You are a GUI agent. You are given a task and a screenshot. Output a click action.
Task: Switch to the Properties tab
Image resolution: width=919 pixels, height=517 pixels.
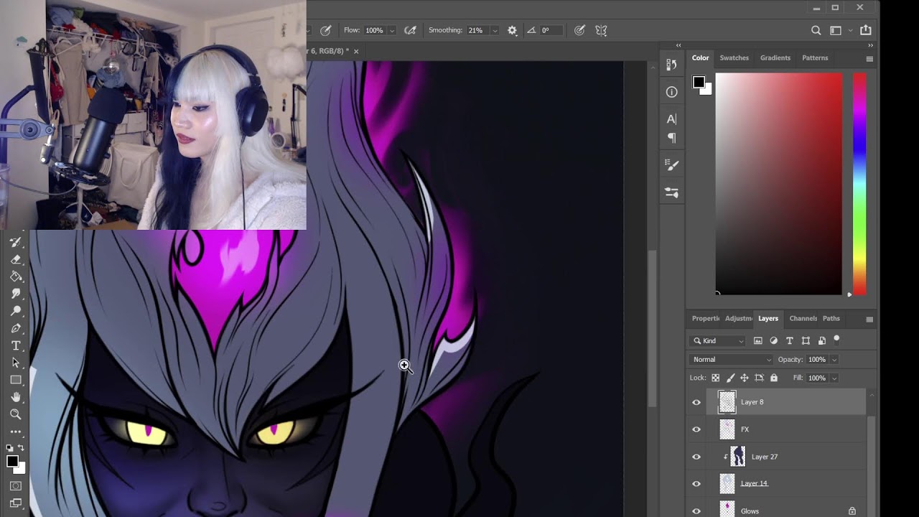(705, 318)
